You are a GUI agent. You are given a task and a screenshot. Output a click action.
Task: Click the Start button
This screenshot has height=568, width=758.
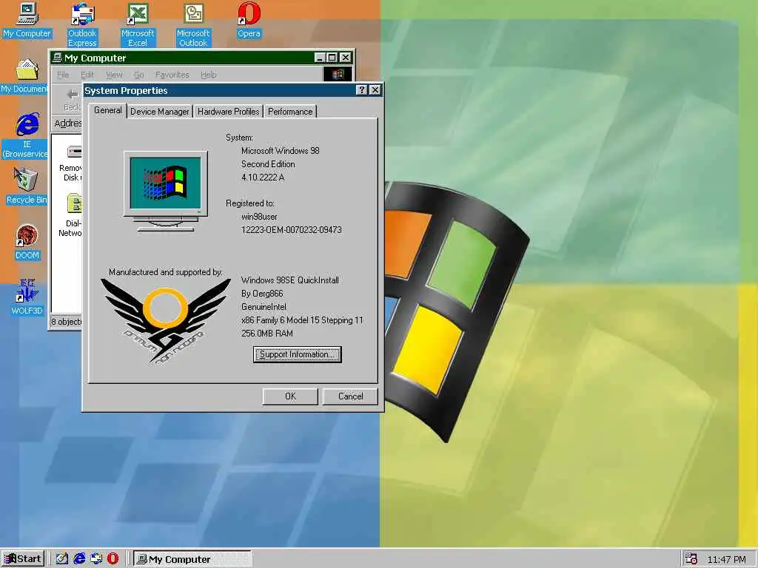point(23,559)
